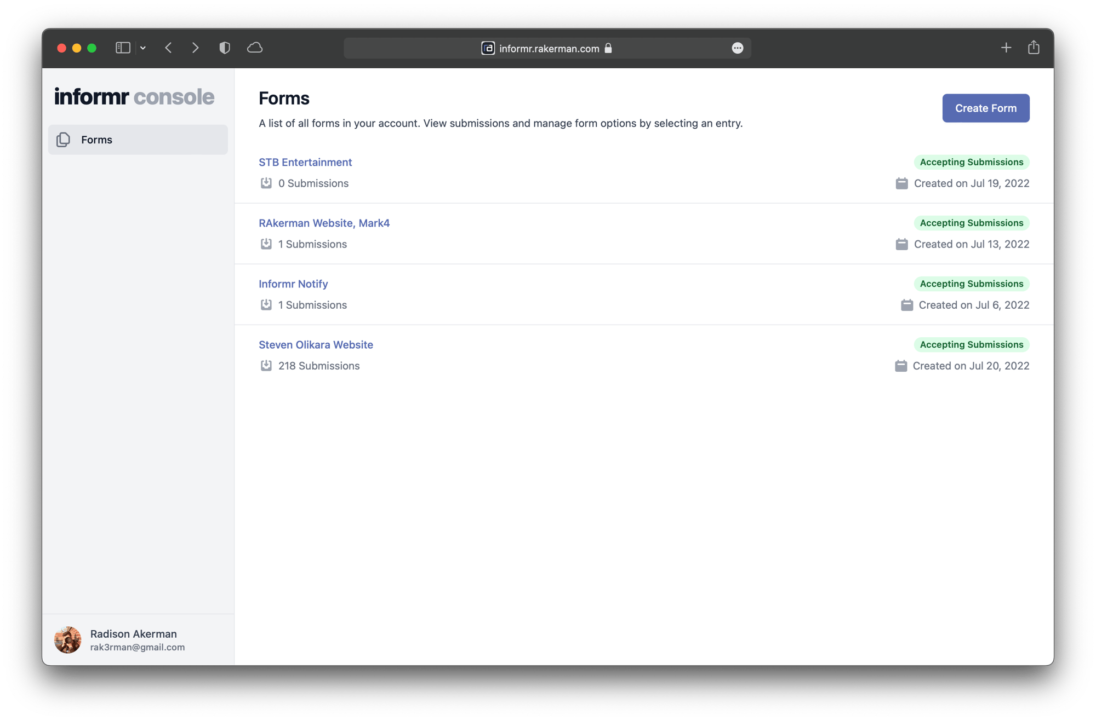Image resolution: width=1096 pixels, height=721 pixels.
Task: Go back with the browser back arrow
Action: pos(169,48)
